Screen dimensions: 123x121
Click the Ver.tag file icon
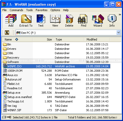tap(5, 106)
